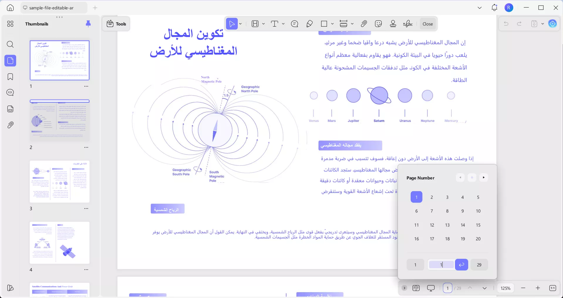
Task: Open the Comment annotation tool
Action: click(295, 24)
